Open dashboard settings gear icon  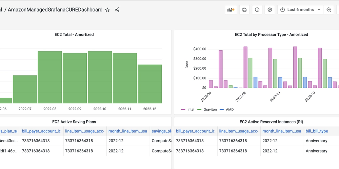pos(270,10)
